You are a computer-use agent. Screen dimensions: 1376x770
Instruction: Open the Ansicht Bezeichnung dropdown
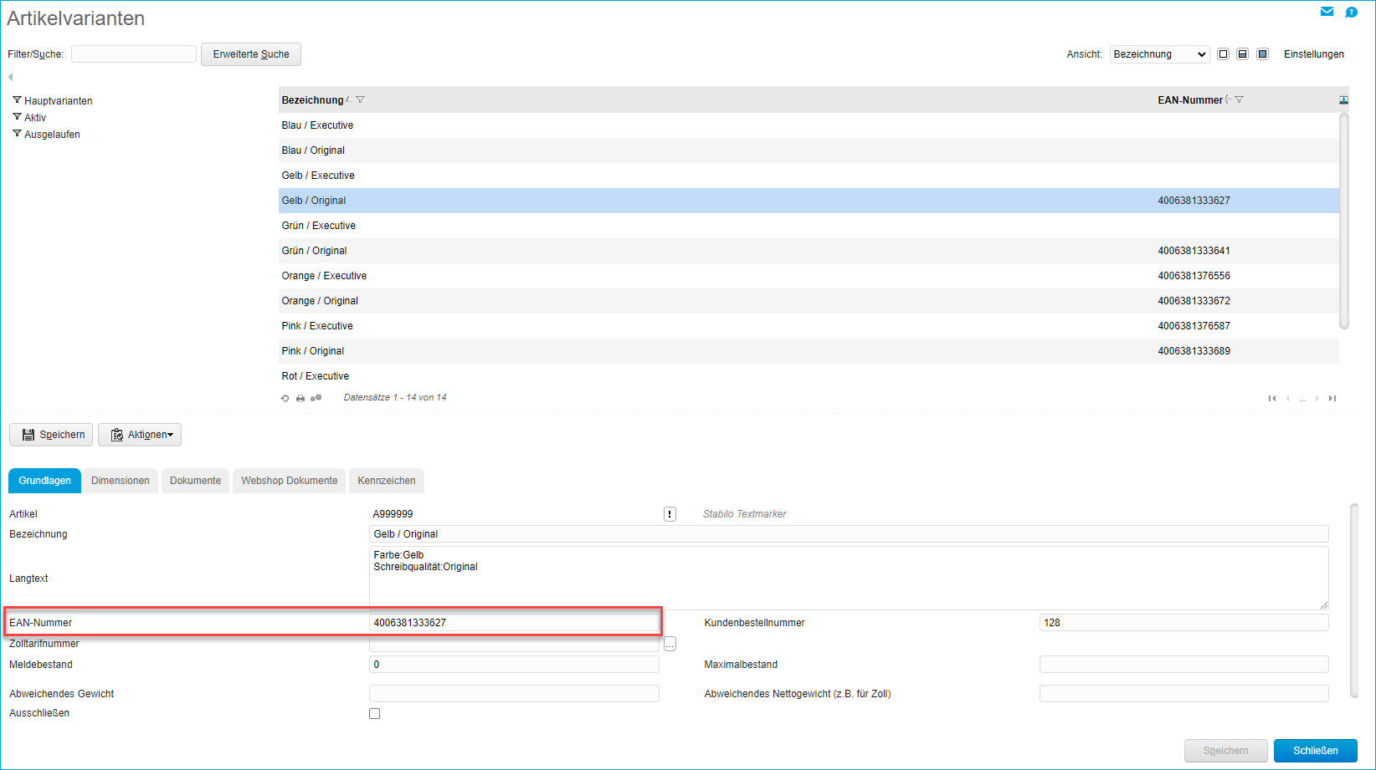(1159, 54)
